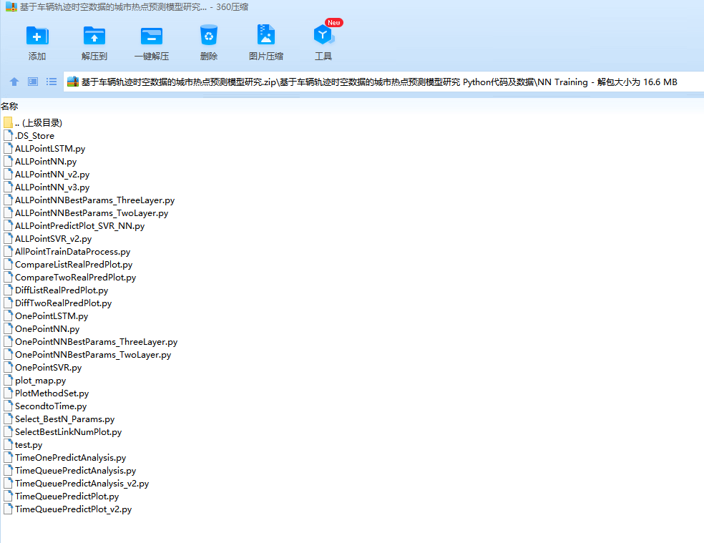
Task: Click the folder icon beside 上级目录
Action: point(8,122)
